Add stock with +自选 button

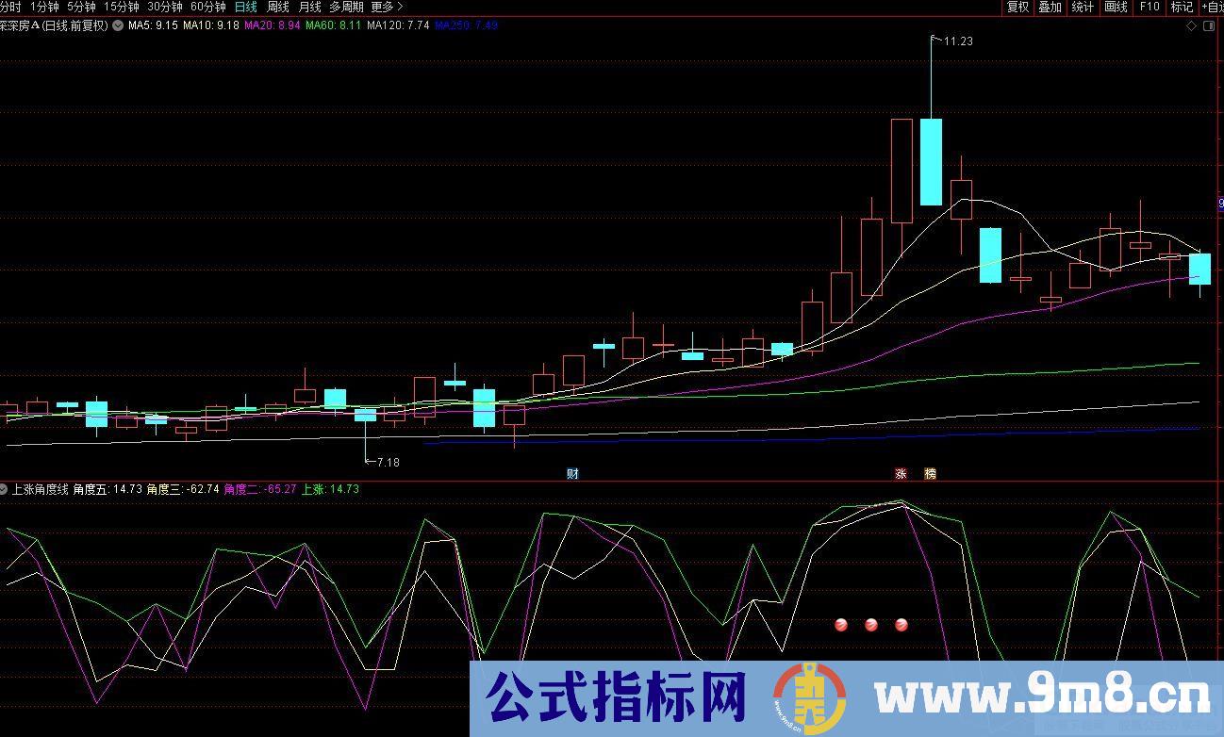1212,7
